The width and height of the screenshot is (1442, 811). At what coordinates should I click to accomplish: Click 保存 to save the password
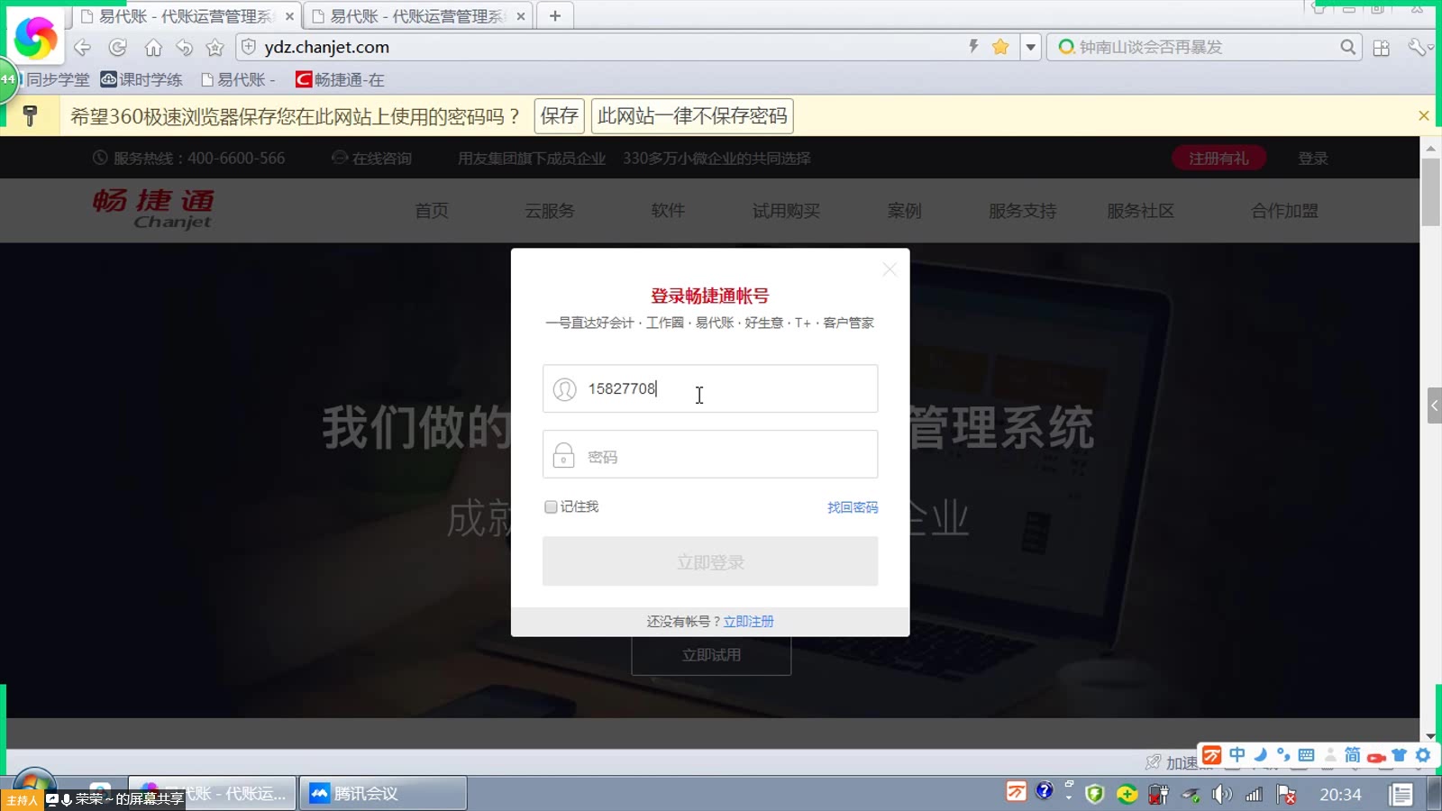click(559, 116)
